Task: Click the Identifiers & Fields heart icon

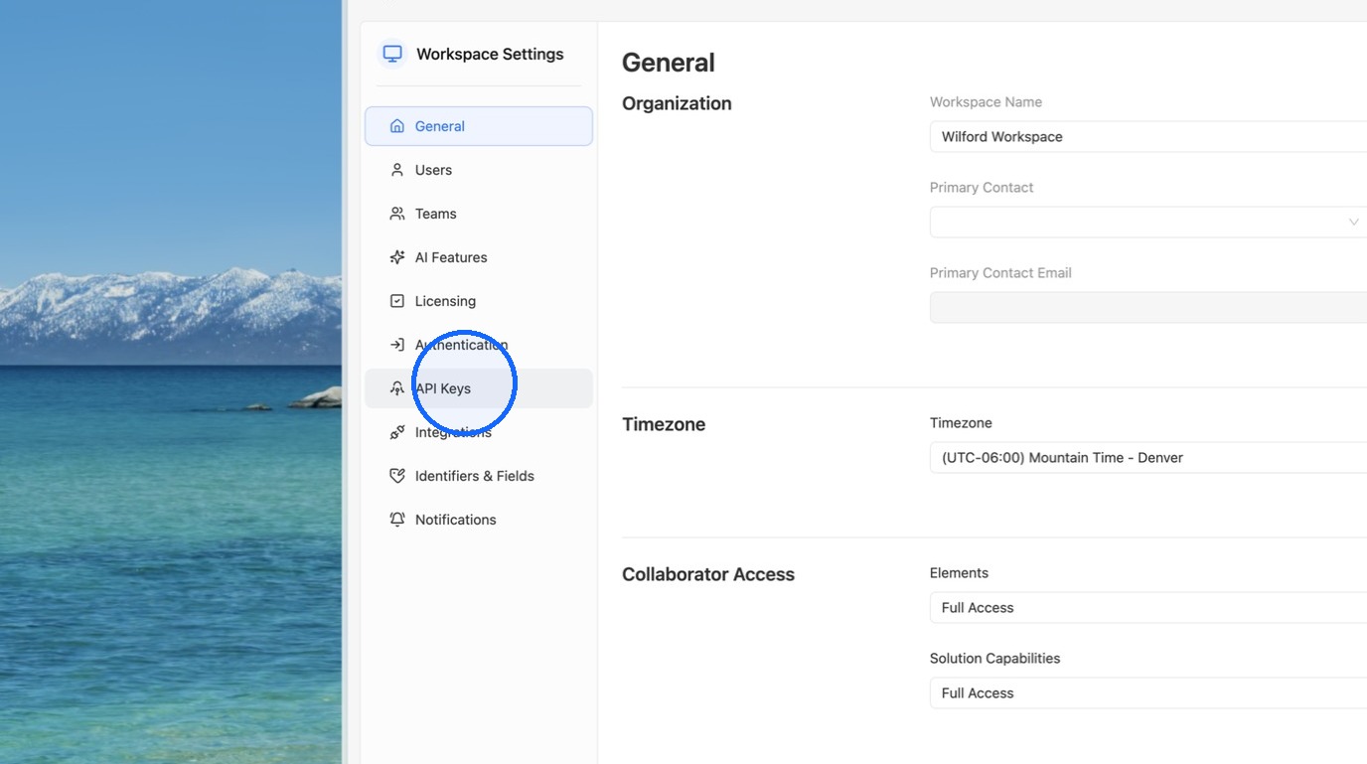Action: 397,476
